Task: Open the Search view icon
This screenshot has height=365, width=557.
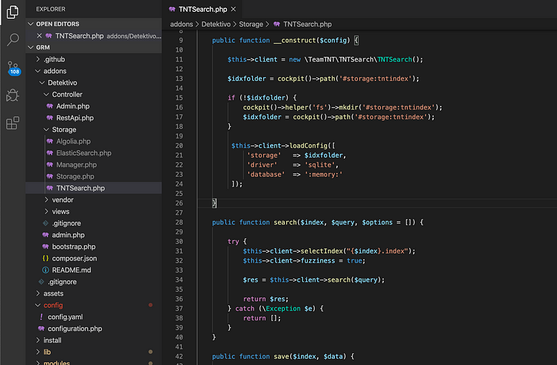Action: (13, 40)
